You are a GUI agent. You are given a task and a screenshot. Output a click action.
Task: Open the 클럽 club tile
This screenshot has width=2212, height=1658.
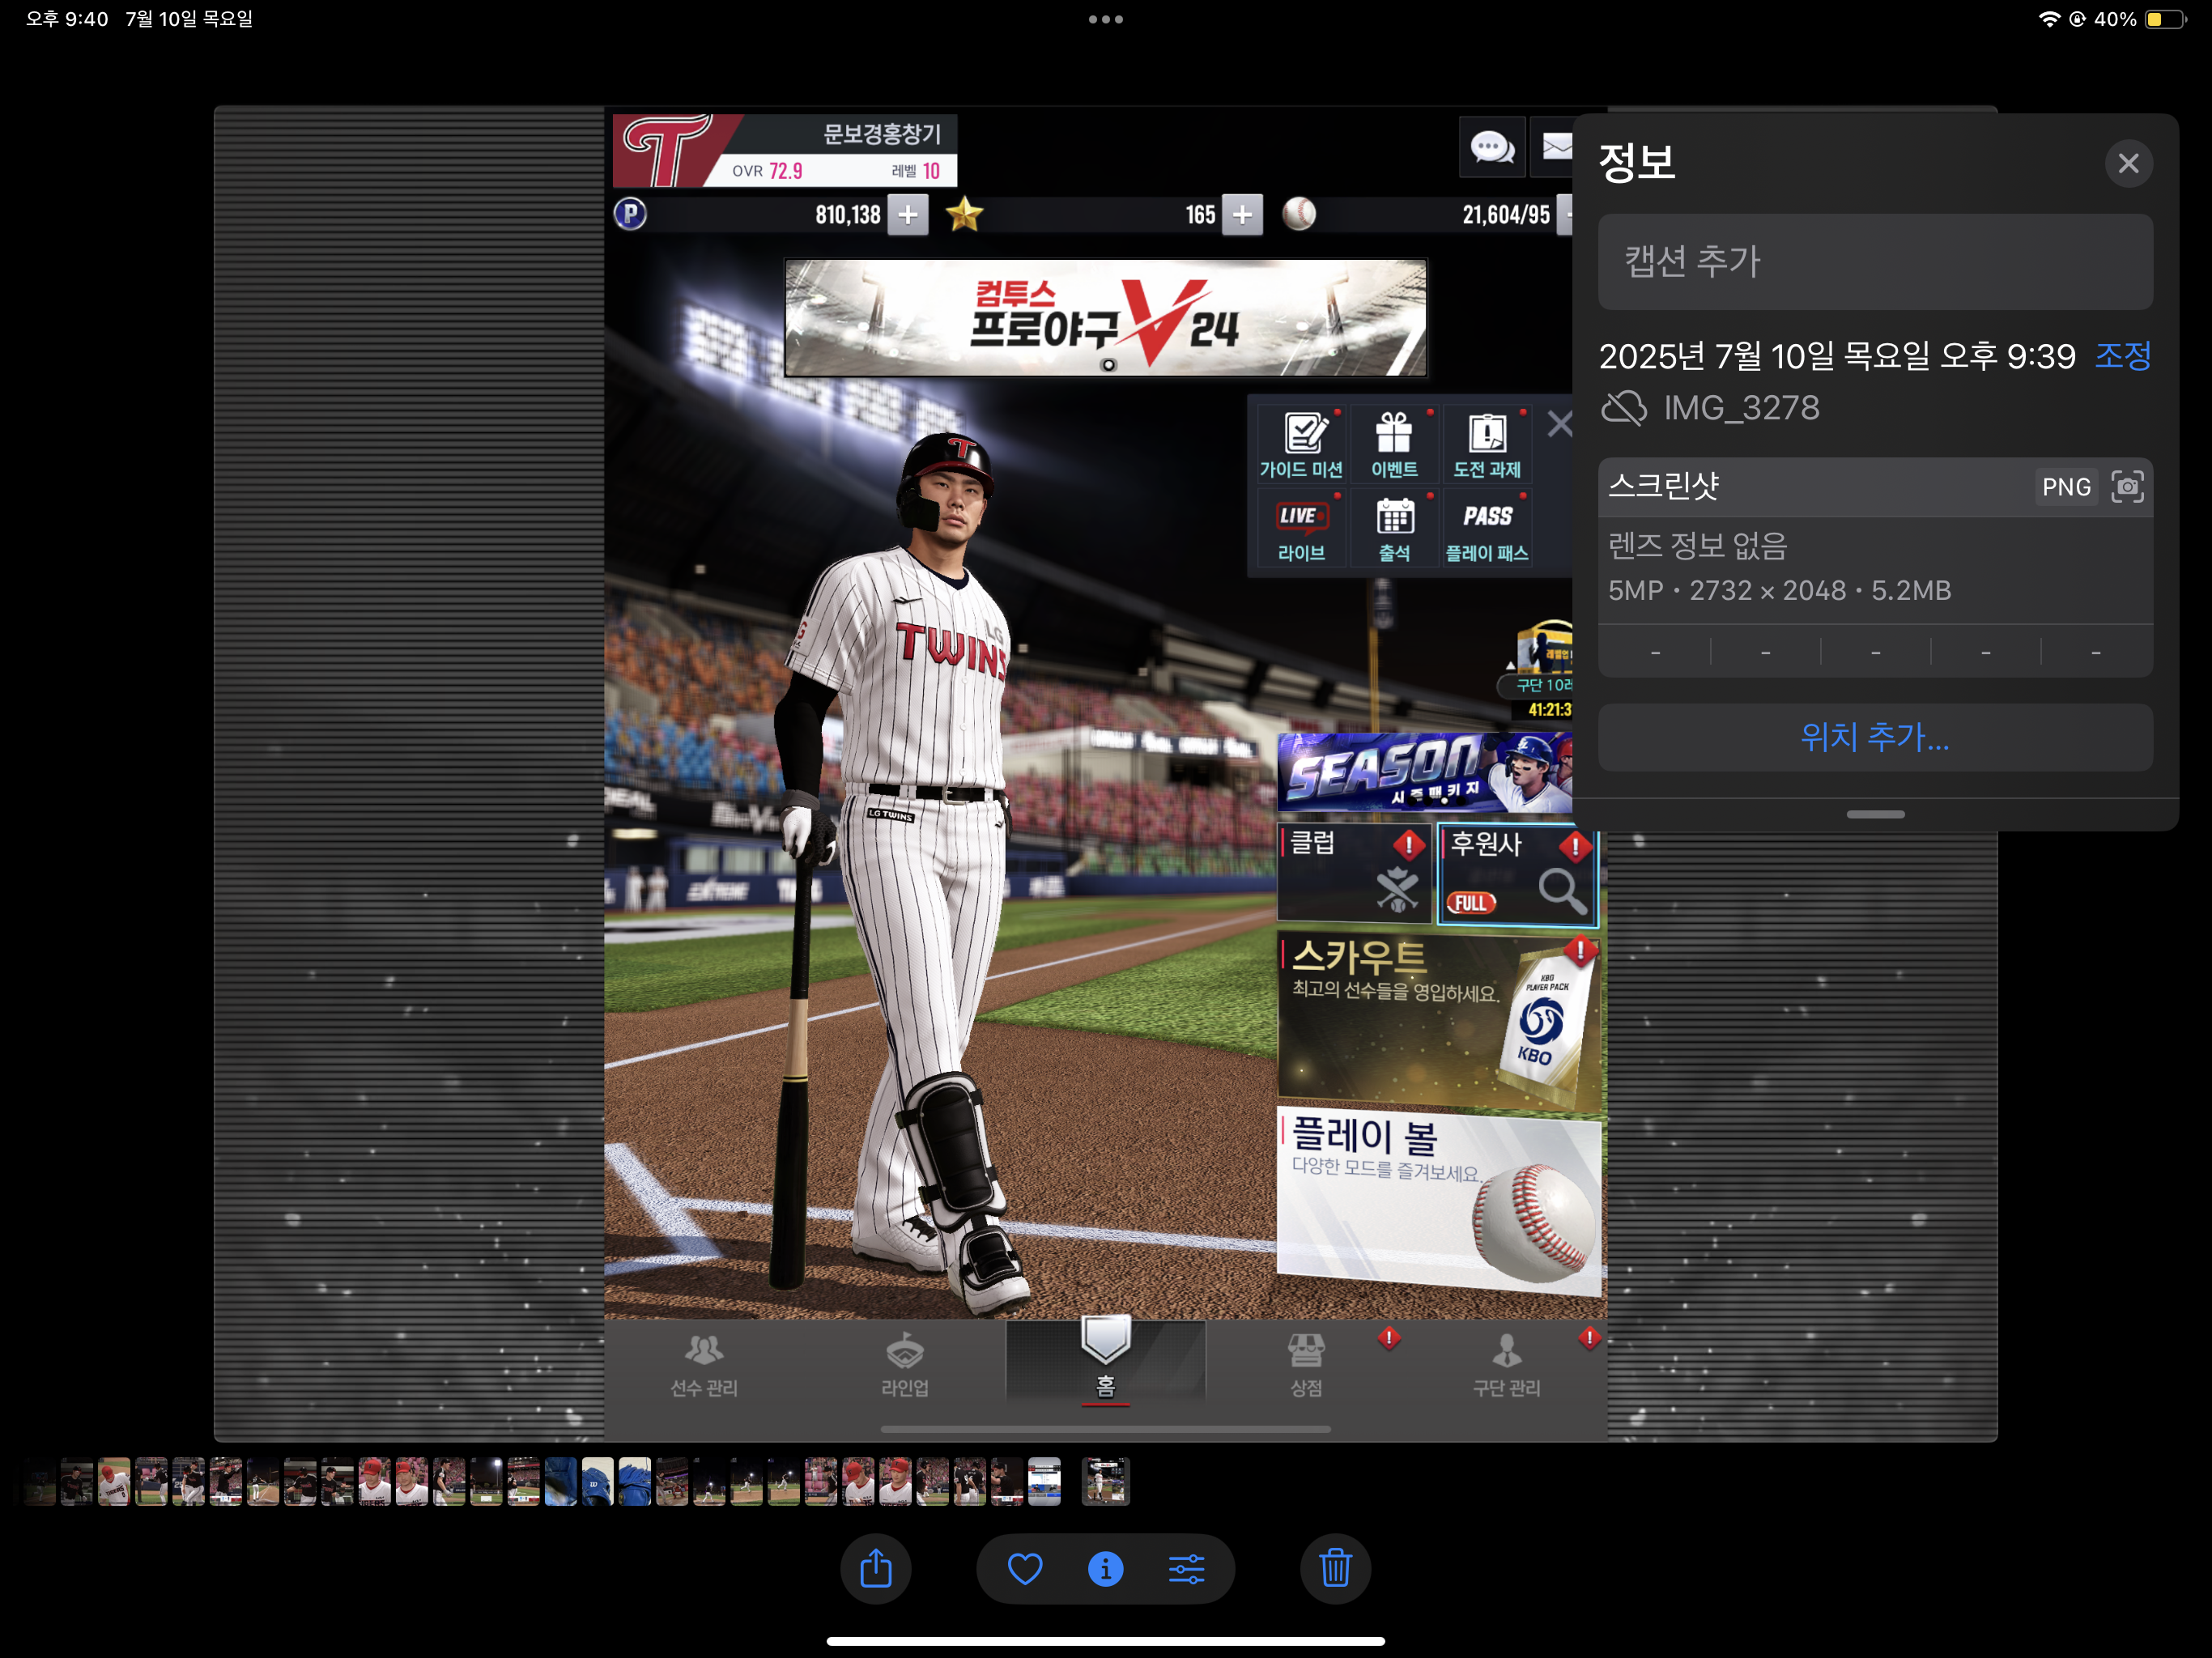(x=1354, y=872)
